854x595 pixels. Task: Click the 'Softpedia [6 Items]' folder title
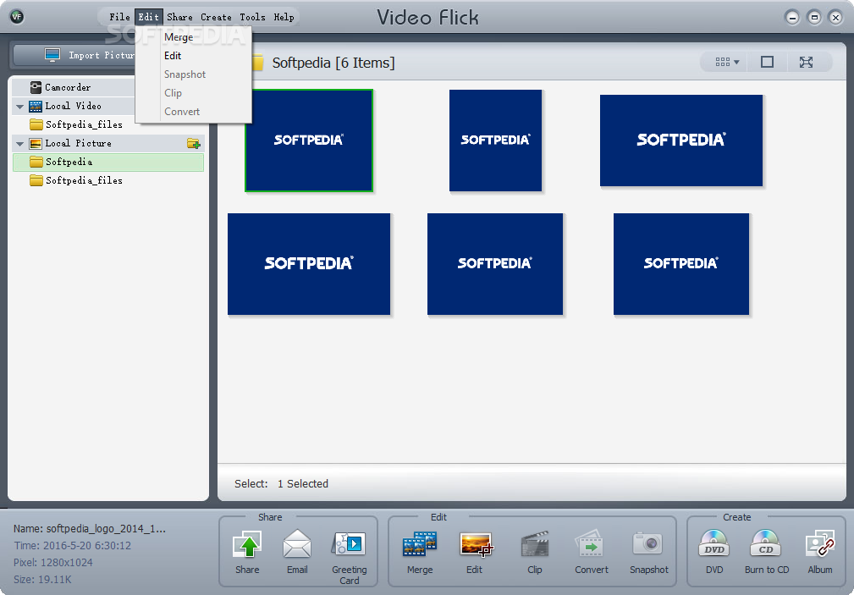click(x=333, y=63)
